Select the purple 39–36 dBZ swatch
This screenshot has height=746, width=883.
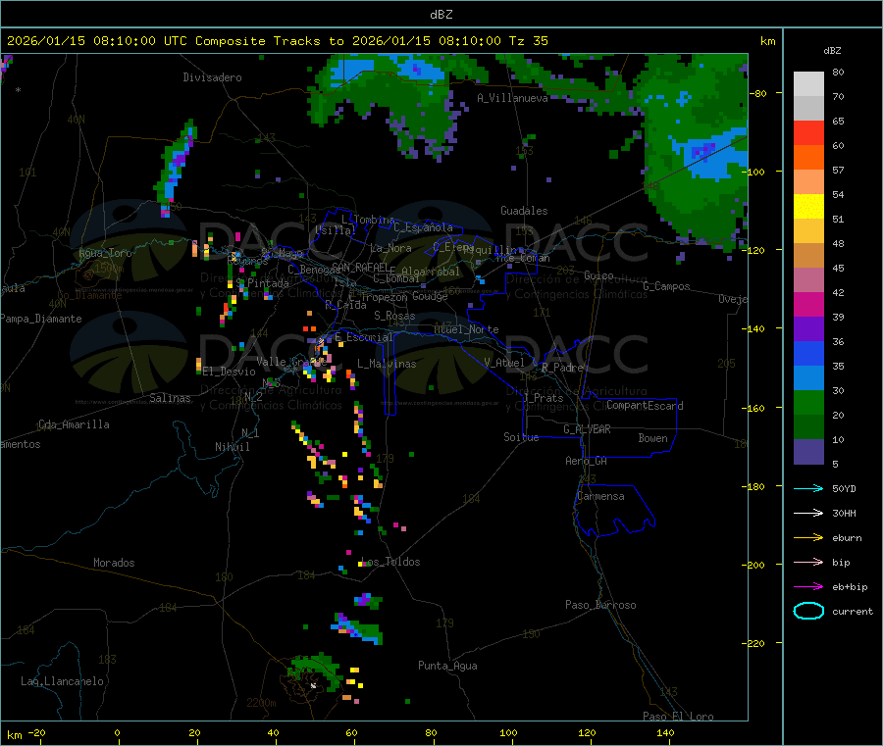click(x=808, y=329)
